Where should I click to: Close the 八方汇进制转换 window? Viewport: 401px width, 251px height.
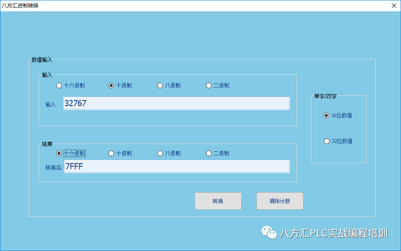click(393, 6)
